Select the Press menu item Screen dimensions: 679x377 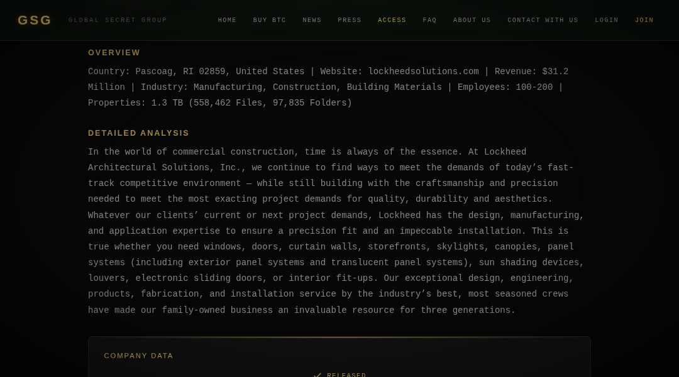[x=350, y=20]
